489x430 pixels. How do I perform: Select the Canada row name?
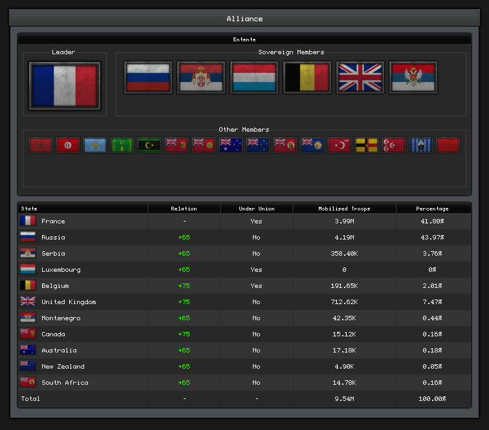click(x=53, y=334)
